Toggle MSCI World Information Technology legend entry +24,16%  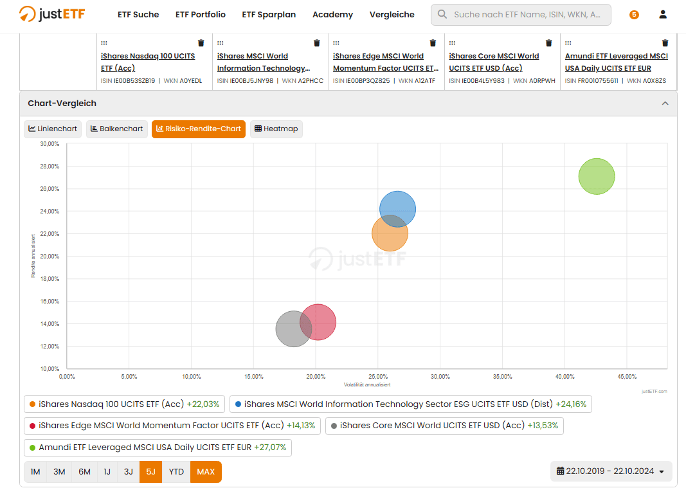click(x=411, y=404)
